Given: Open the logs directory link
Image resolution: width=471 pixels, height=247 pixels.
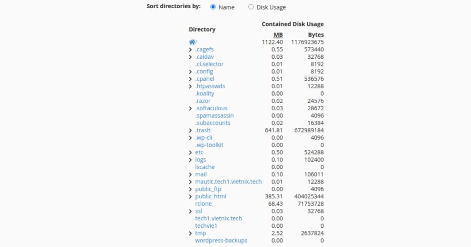Looking at the screenshot, I should pos(201,160).
